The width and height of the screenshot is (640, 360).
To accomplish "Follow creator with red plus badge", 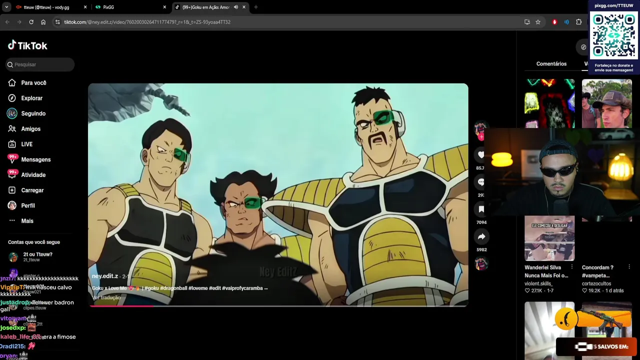I will tap(481, 136).
